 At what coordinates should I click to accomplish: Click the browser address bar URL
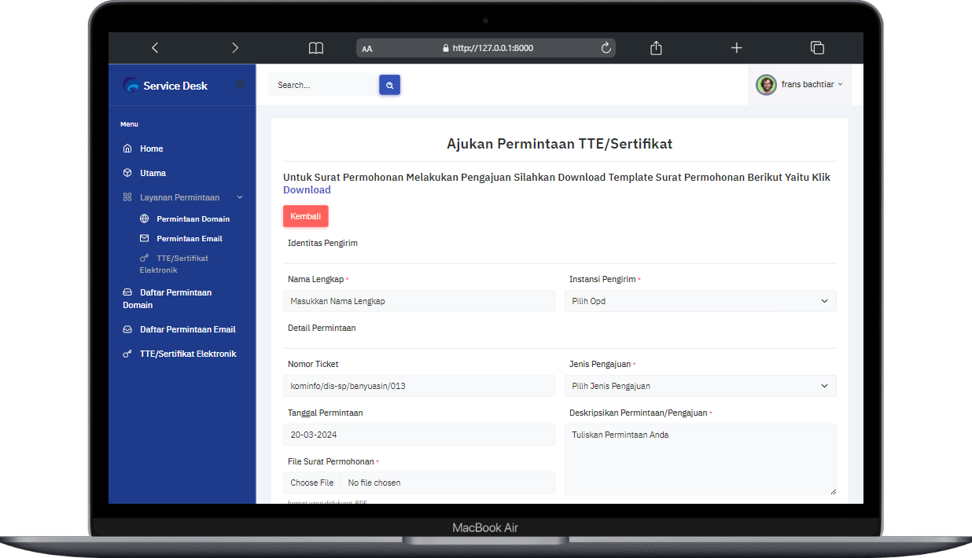tap(493, 48)
